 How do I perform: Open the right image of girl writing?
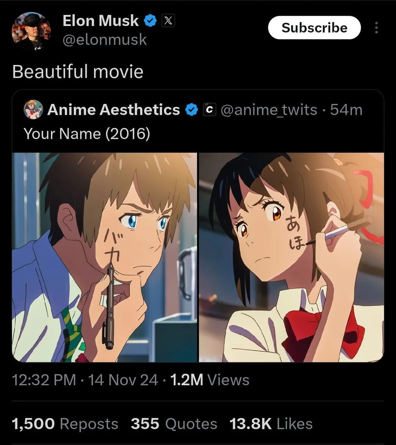(291, 257)
